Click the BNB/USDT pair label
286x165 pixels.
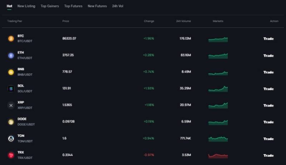[25, 75]
